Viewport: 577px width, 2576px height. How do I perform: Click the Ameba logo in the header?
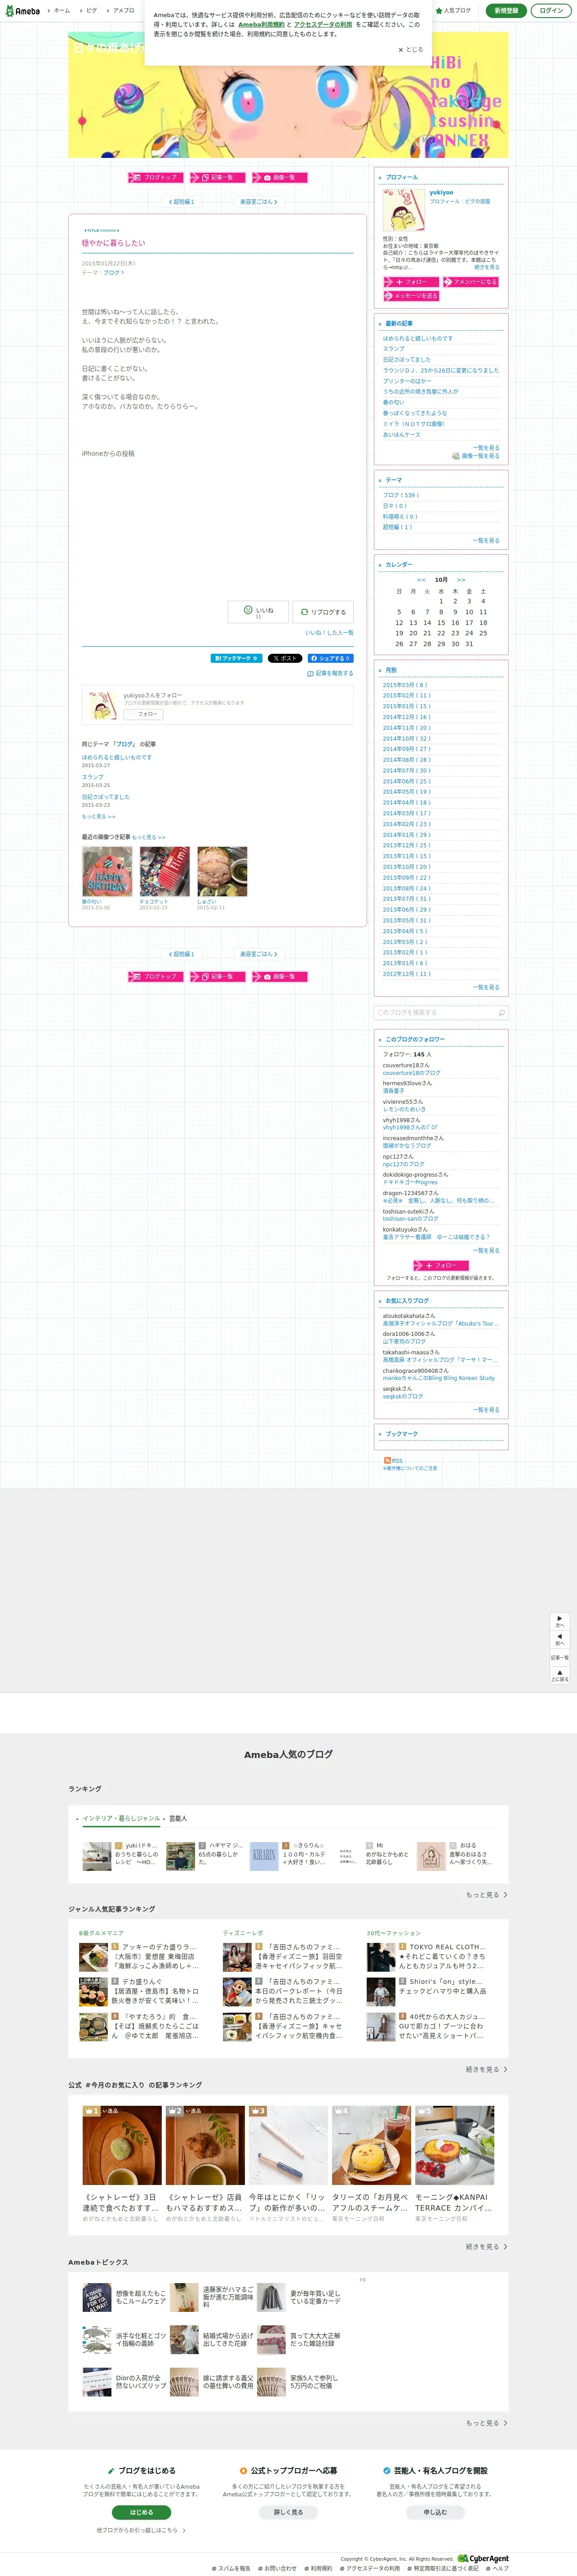point(22,11)
